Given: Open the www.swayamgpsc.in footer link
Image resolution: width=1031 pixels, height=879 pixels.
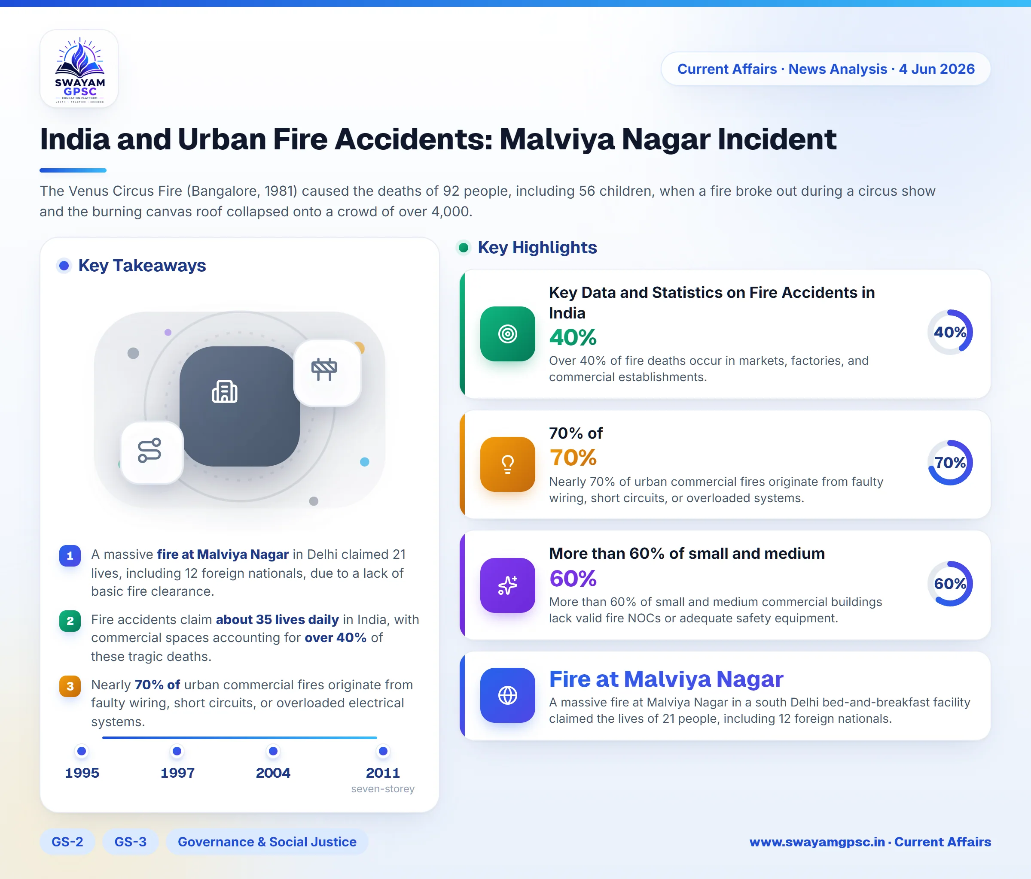Looking at the screenshot, I should [x=870, y=842].
